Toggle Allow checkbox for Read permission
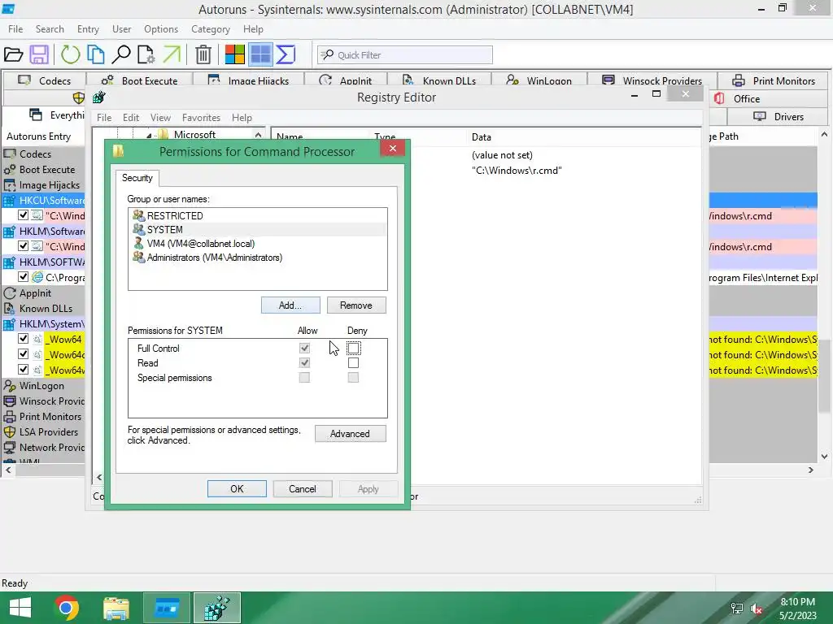This screenshot has width=833, height=624. 304,363
